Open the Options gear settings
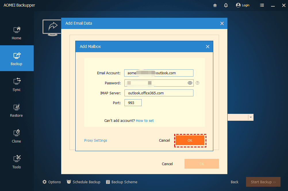Viewport: 288px width, 191px height. (x=52, y=182)
